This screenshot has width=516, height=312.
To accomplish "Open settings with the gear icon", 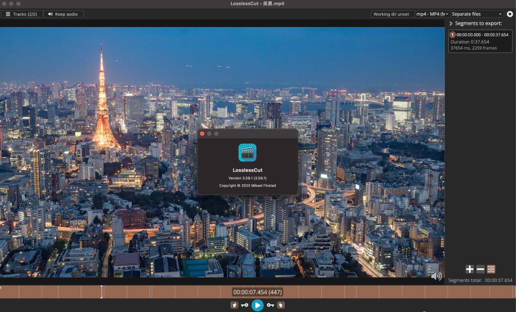I will pyautogui.click(x=510, y=14).
